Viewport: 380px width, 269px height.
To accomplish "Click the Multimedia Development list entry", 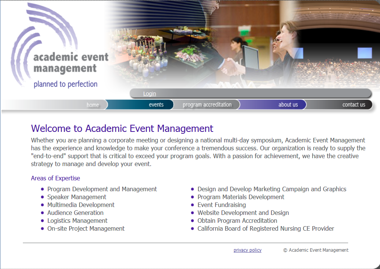I will 81,205.
